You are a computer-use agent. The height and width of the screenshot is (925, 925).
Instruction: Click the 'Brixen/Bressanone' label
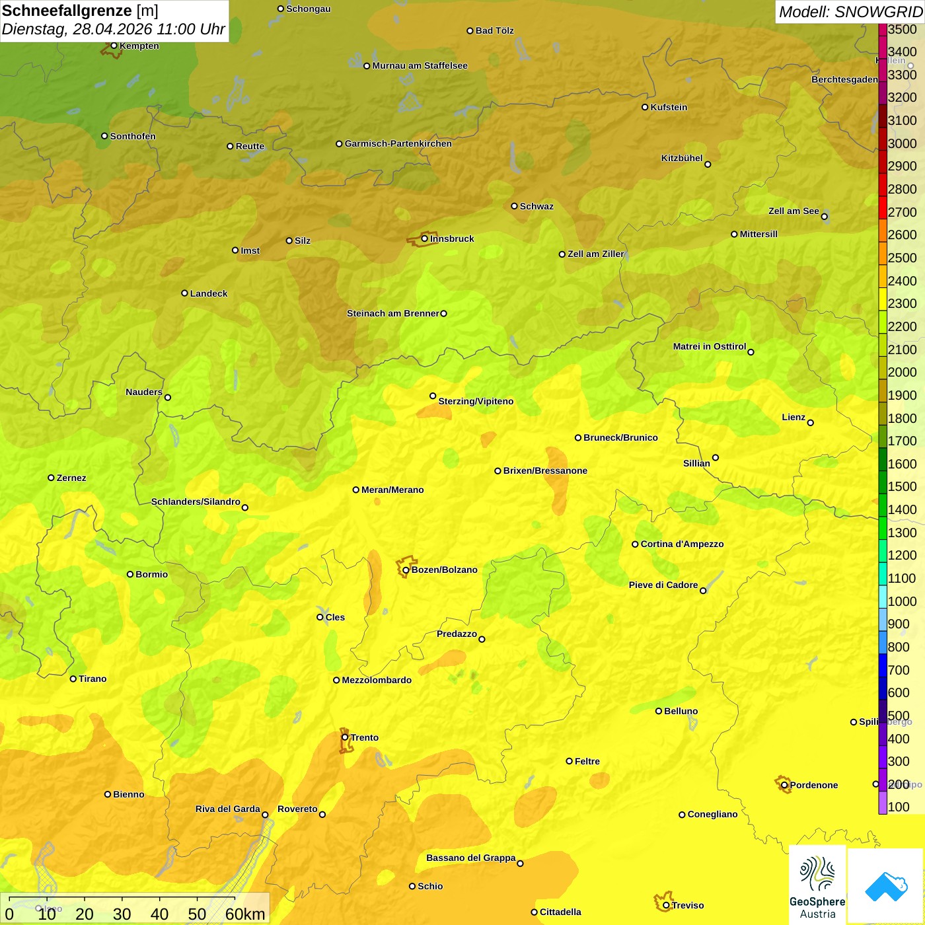tap(545, 470)
